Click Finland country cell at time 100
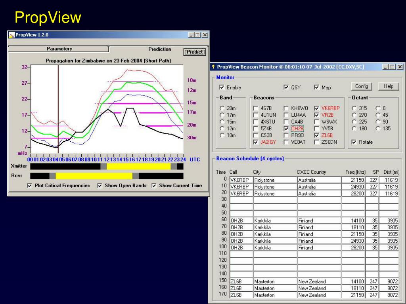The width and height of the screenshot is (406, 304). point(319,248)
